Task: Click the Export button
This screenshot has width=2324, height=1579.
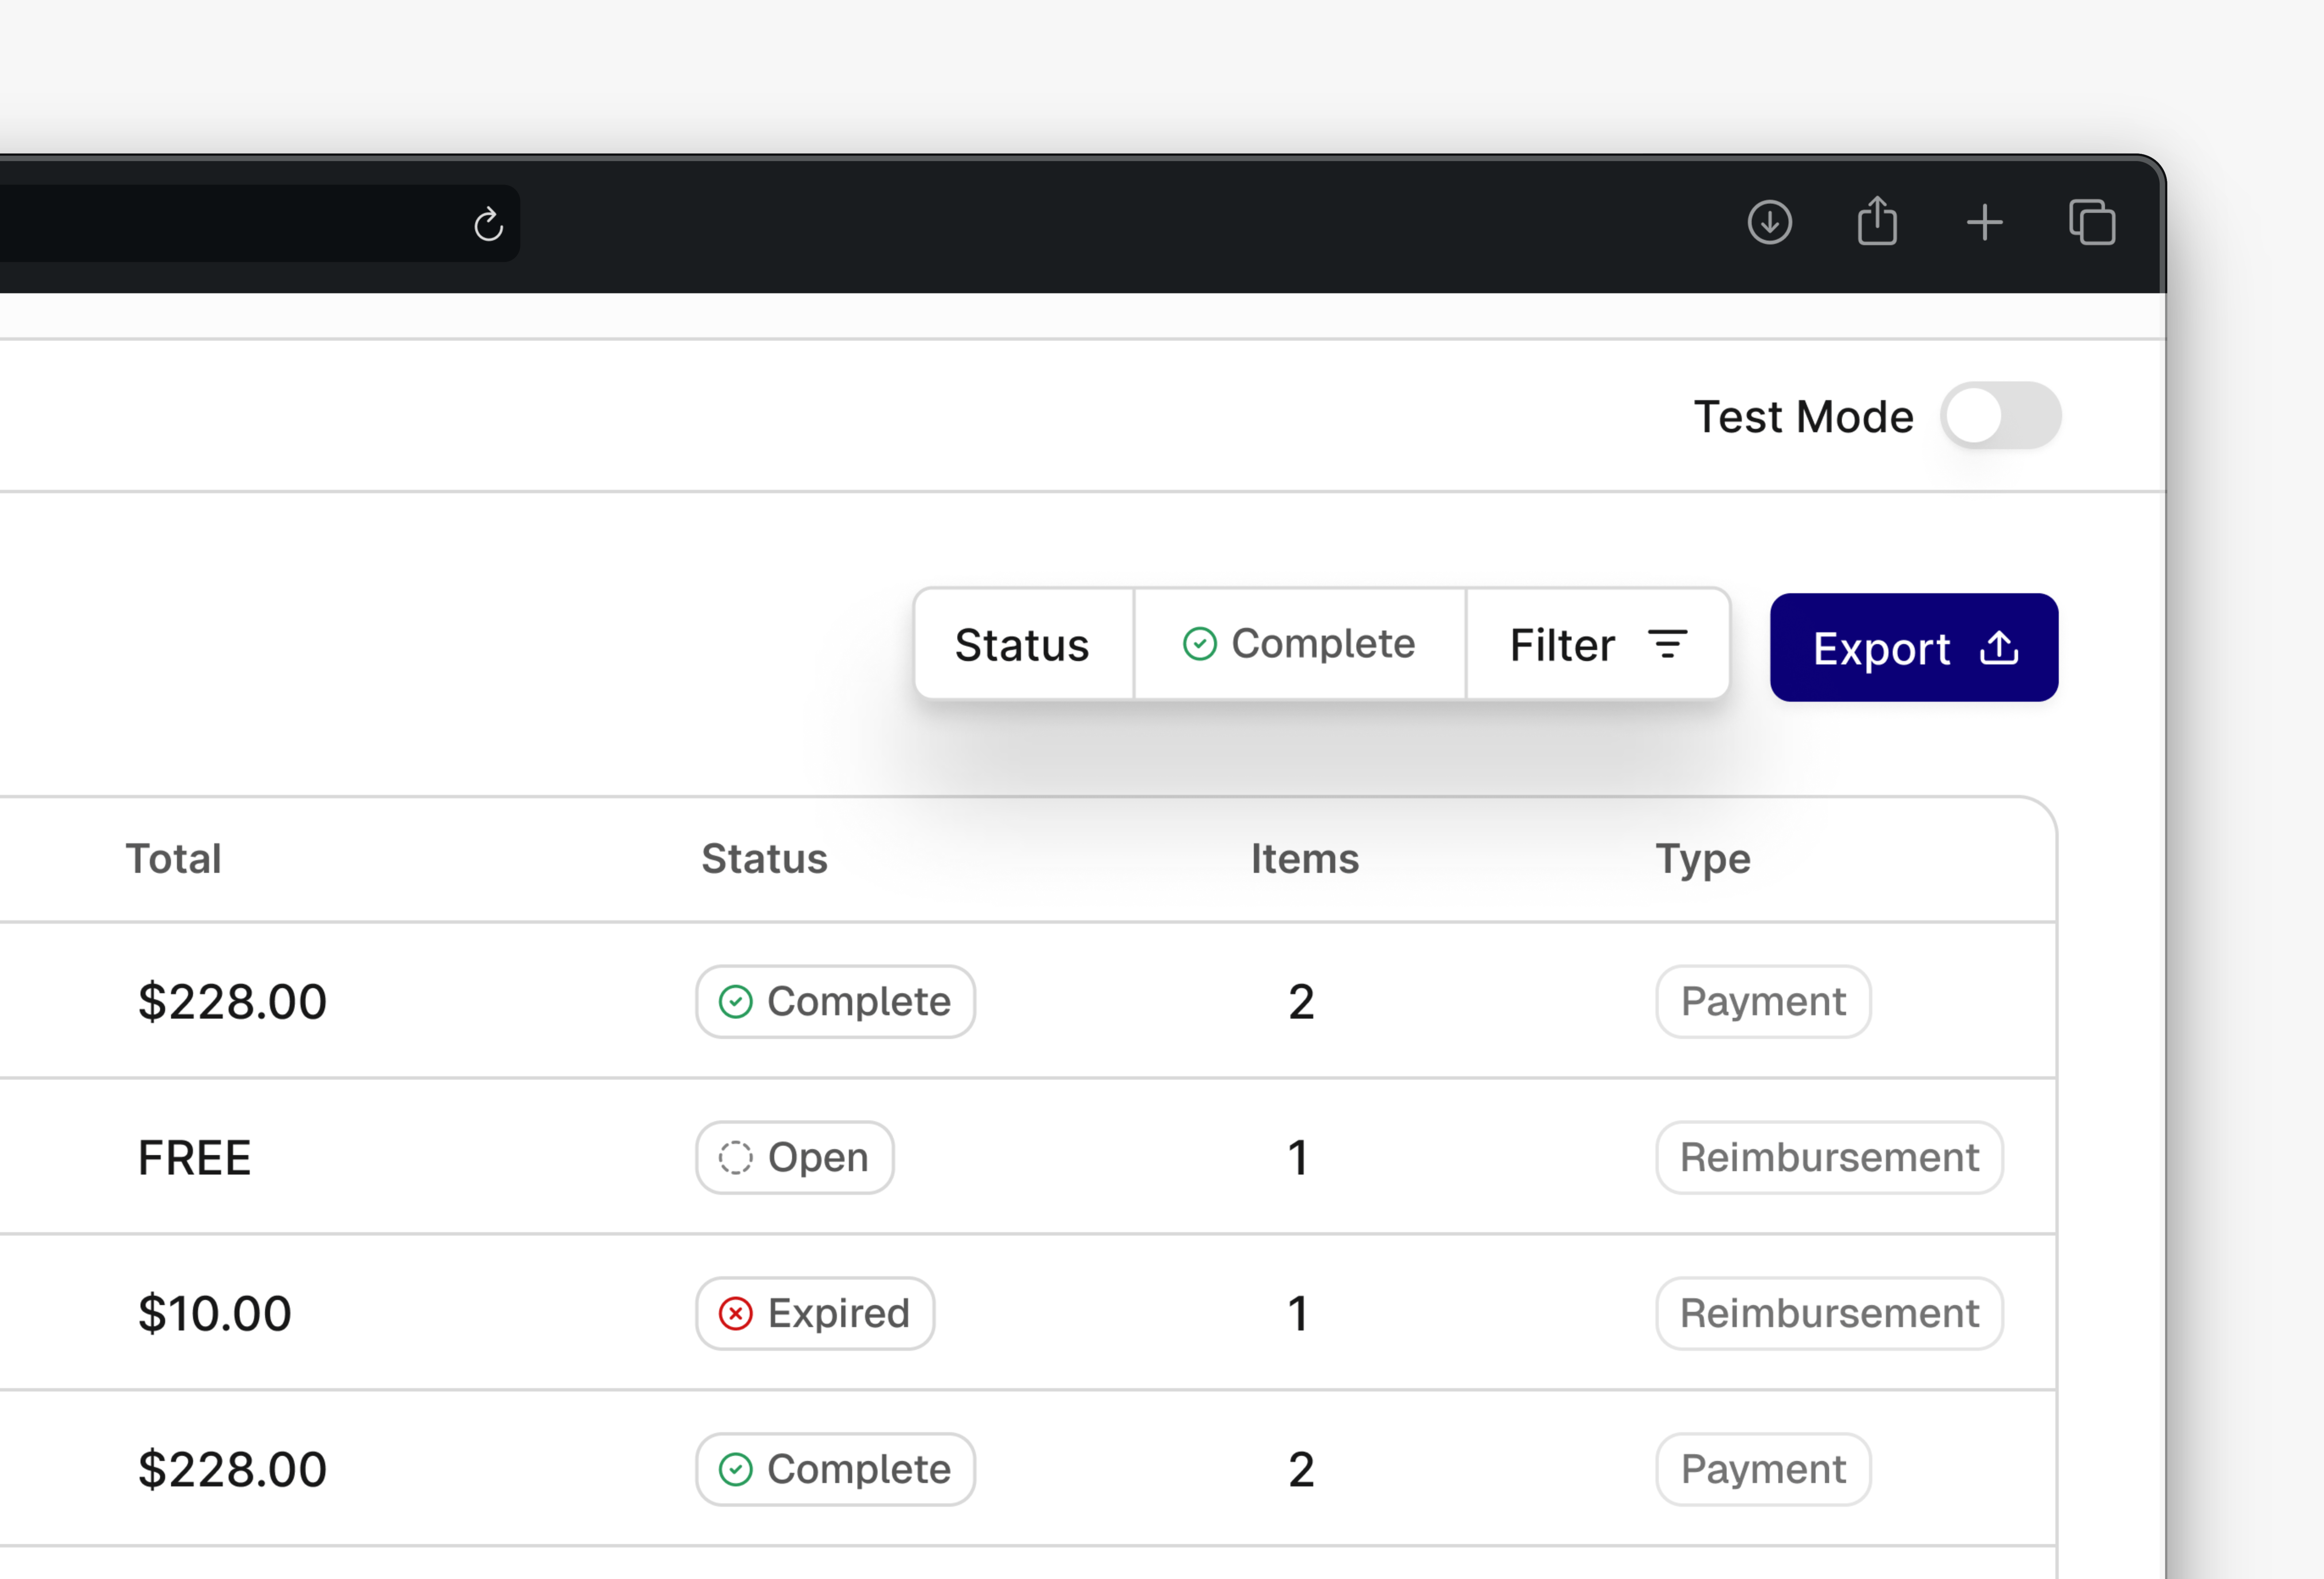Action: coord(1913,648)
